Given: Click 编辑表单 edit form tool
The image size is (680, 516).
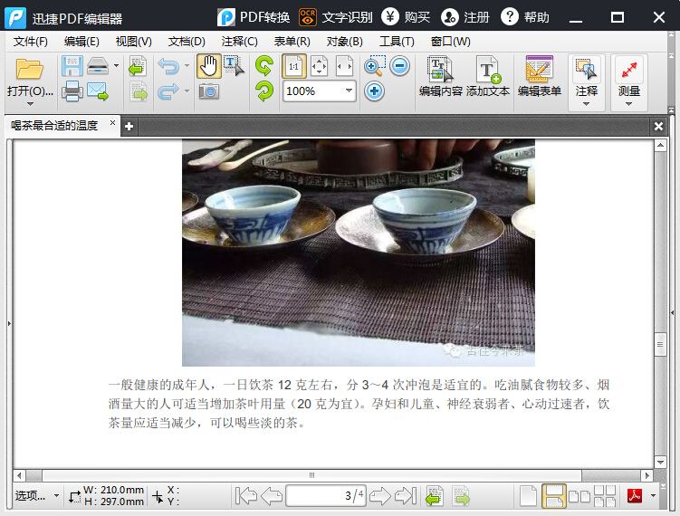Looking at the screenshot, I should [540, 76].
